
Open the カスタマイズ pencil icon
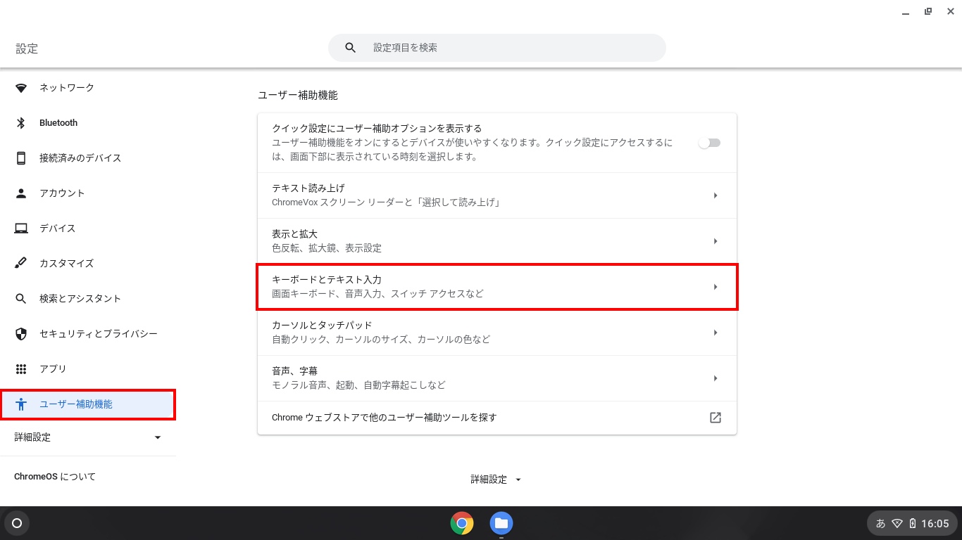[21, 263]
